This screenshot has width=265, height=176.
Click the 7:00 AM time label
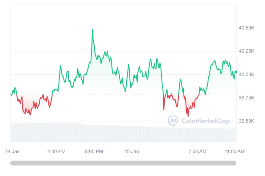(197, 151)
